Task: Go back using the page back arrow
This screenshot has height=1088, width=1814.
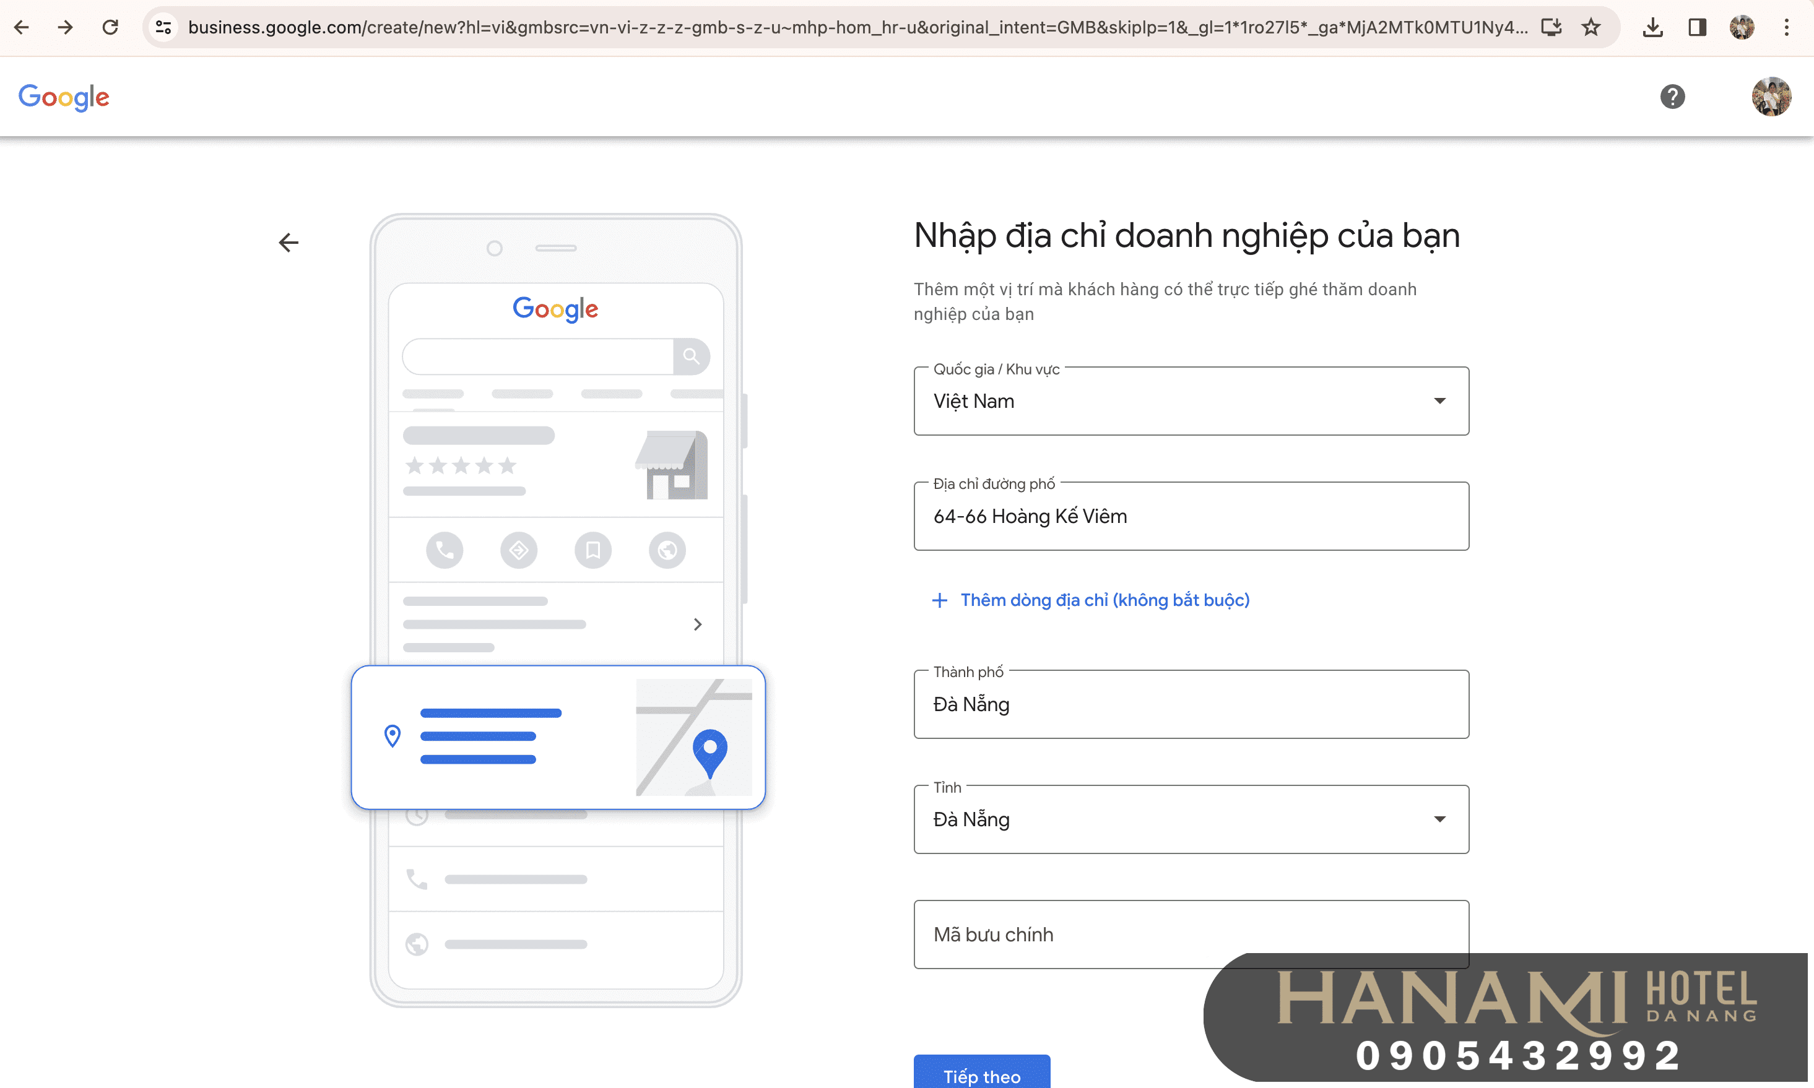Action: 288,243
